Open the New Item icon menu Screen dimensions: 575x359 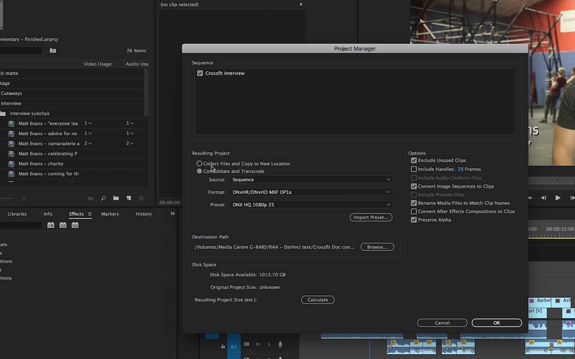click(x=129, y=198)
